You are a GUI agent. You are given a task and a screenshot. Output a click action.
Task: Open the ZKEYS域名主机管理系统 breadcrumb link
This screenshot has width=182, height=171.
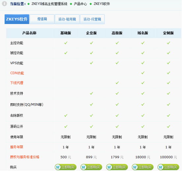click(x=49, y=4)
